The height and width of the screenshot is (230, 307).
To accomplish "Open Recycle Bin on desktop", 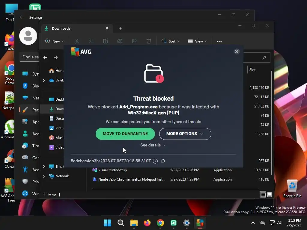I will (292, 188).
